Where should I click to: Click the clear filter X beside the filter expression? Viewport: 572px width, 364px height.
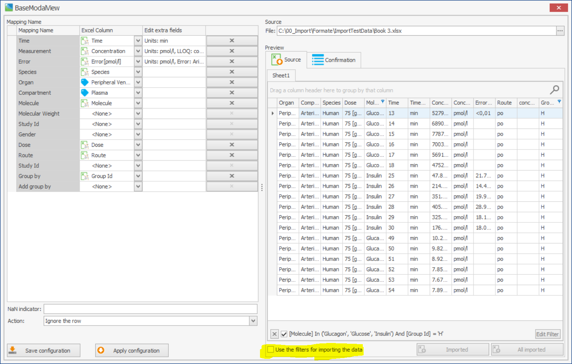click(274, 334)
